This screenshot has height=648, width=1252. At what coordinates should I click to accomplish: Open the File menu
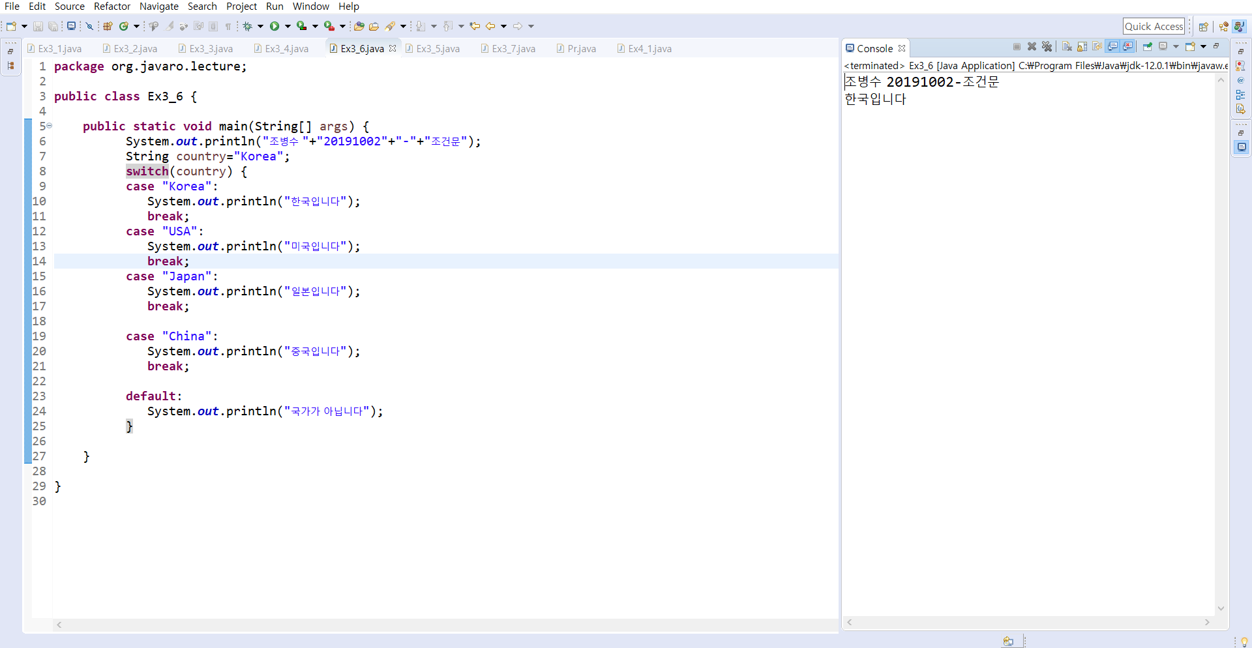pos(12,7)
